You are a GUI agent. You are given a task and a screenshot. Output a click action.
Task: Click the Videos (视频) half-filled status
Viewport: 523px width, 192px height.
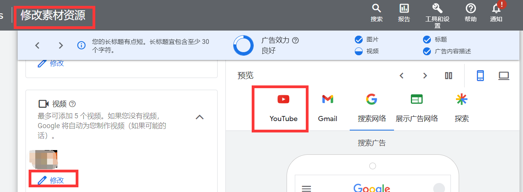click(358, 51)
